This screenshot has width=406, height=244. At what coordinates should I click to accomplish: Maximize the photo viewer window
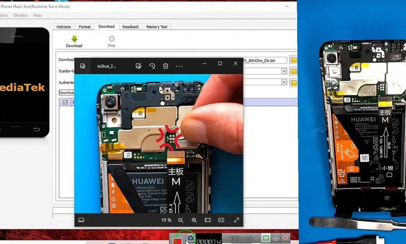220,63
